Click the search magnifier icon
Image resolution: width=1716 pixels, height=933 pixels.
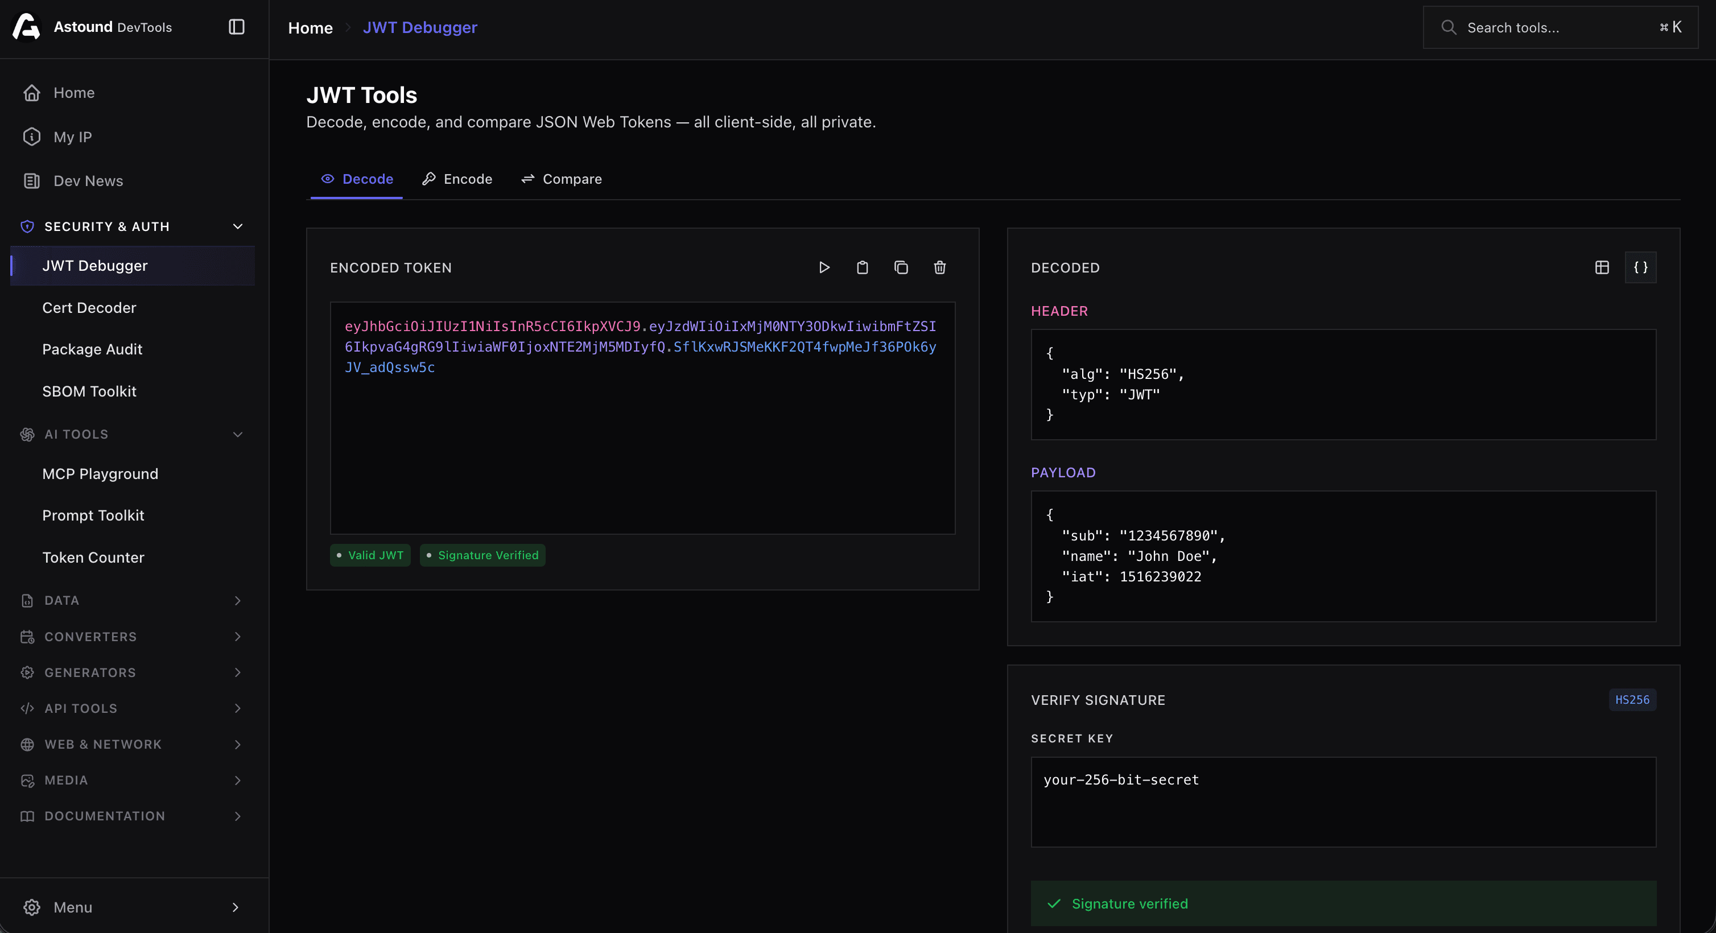click(x=1449, y=27)
